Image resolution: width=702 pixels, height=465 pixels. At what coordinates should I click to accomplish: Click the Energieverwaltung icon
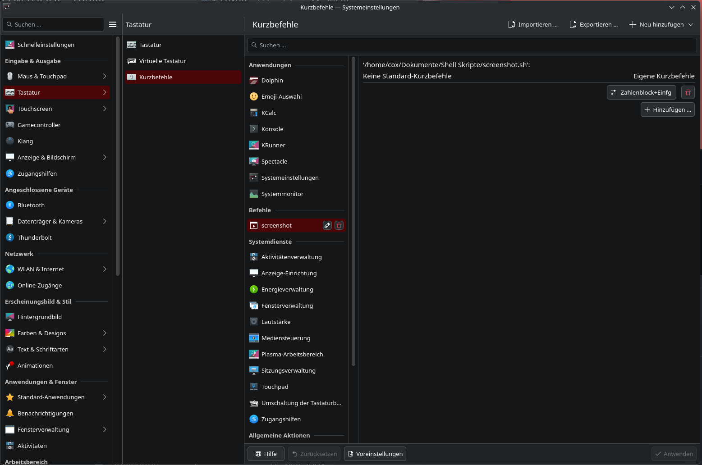(x=254, y=289)
